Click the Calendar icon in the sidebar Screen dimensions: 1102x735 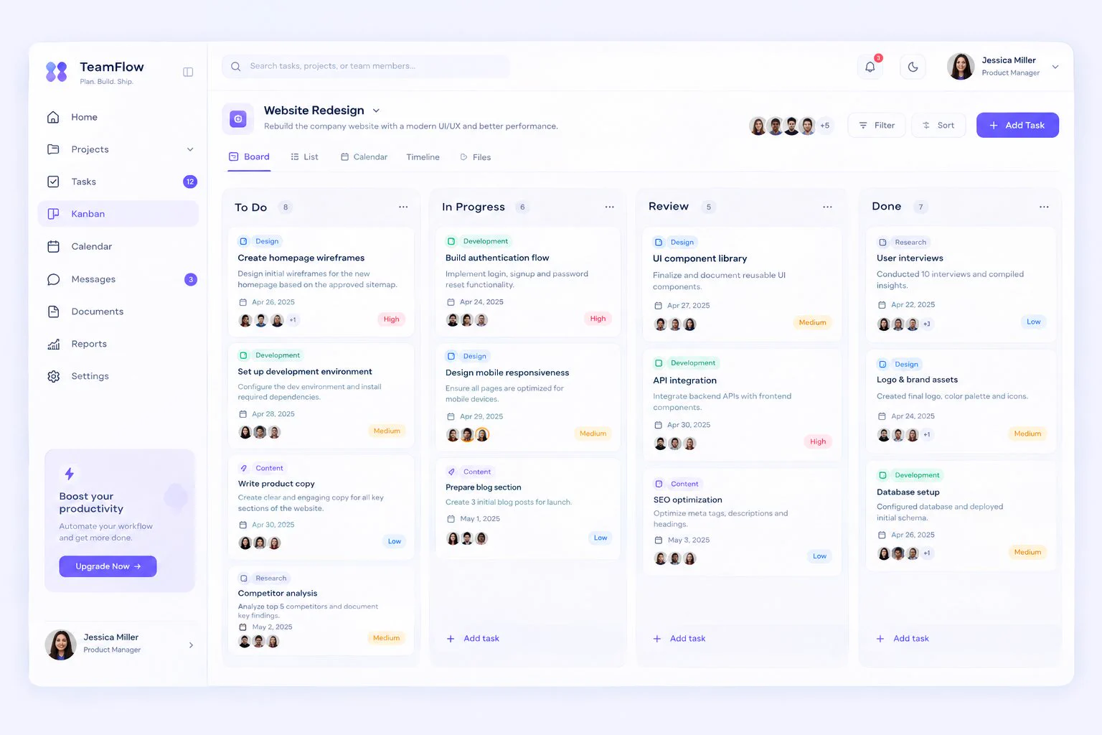click(x=53, y=246)
